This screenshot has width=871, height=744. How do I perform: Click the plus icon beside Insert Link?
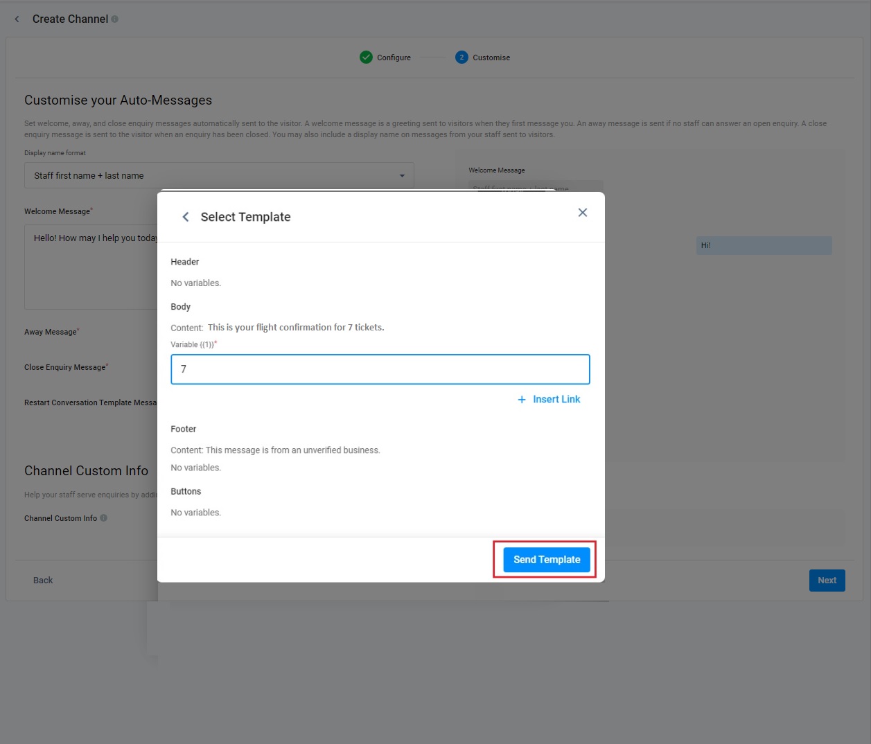click(x=522, y=400)
